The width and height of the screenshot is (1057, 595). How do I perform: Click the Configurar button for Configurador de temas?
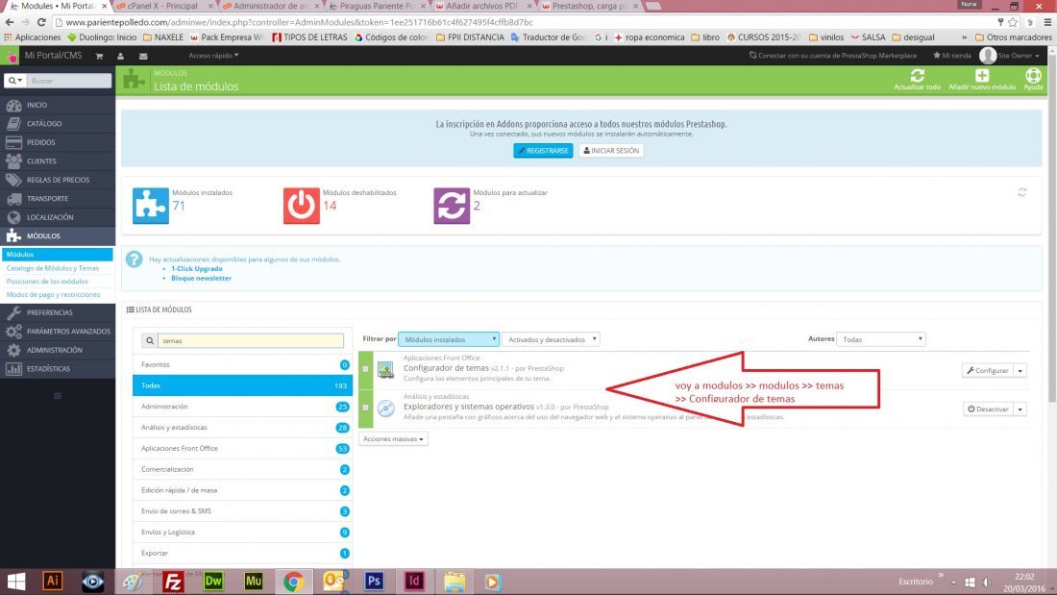(988, 370)
